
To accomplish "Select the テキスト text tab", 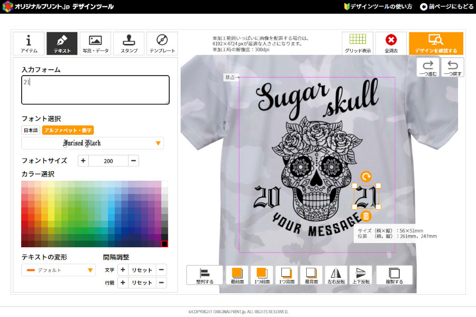I will coord(62,43).
